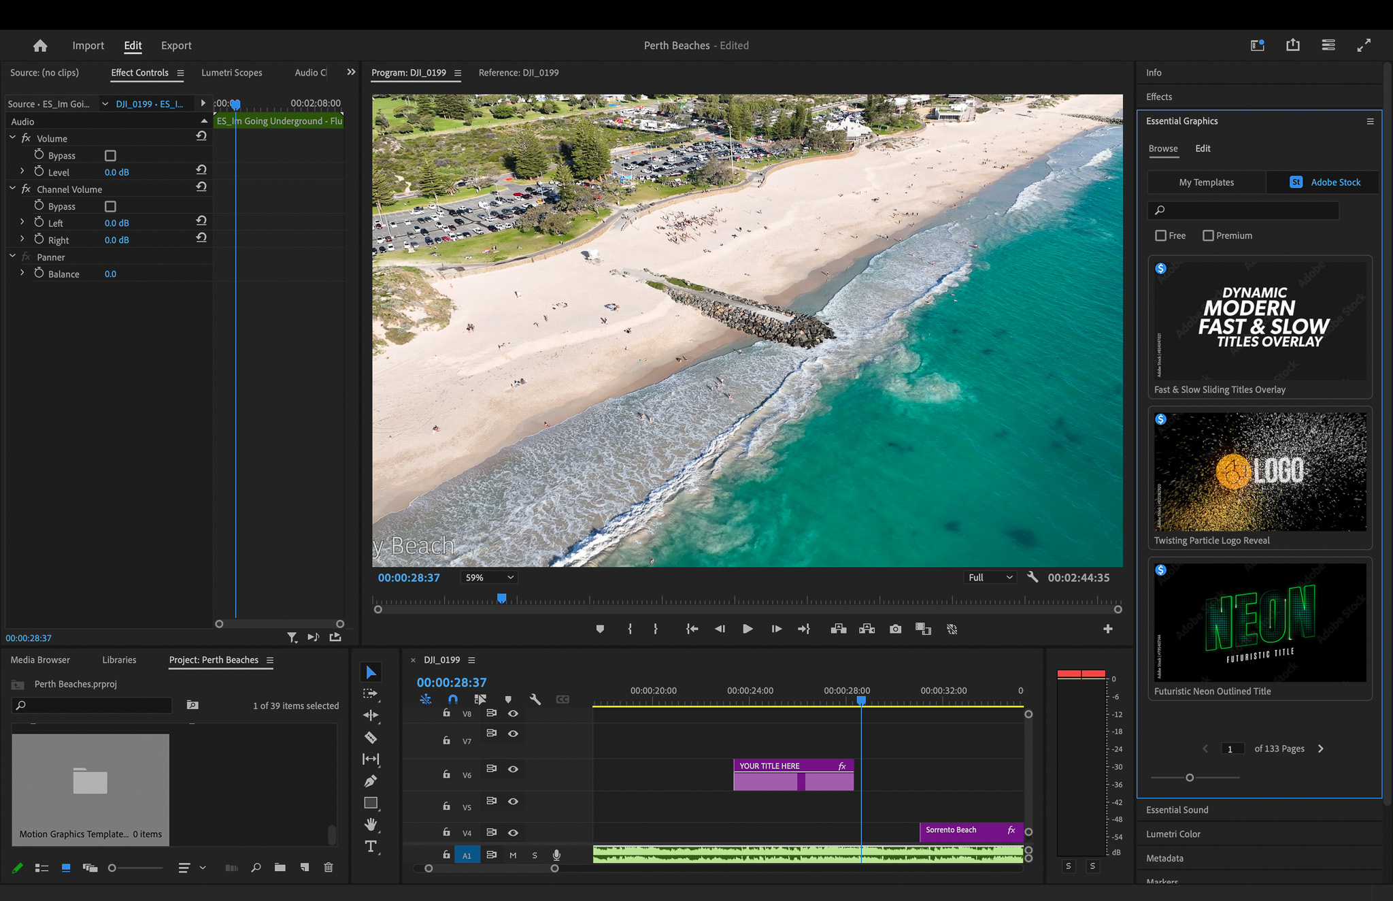Select the Type tool
Screen dimensions: 1393x901
(371, 847)
